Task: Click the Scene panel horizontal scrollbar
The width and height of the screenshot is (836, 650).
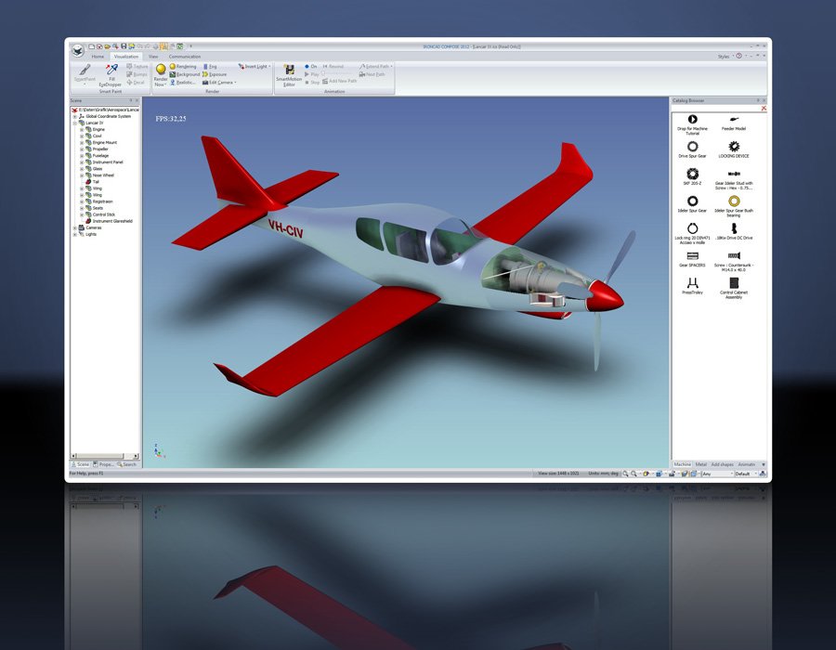Action: [105, 456]
